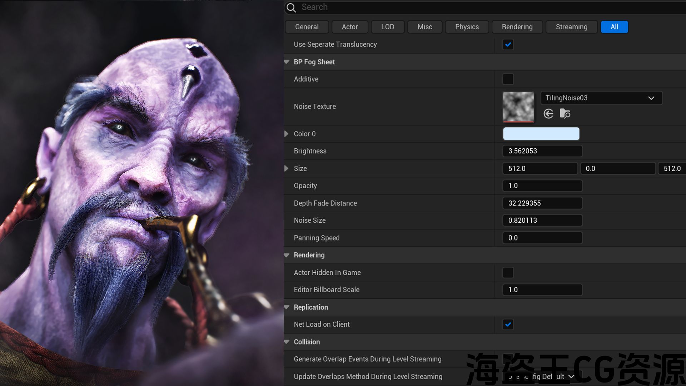The image size is (686, 386).
Task: Click the LOD filter button
Action: coord(387,27)
